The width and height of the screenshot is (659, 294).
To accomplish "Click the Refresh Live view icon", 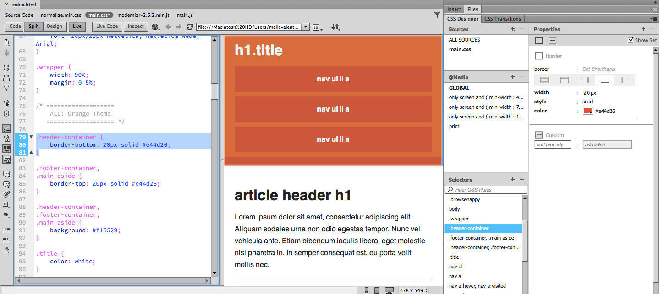I will [x=189, y=27].
